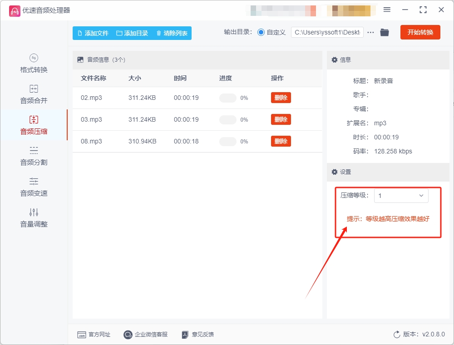Image resolution: width=454 pixels, height=345 pixels.
Task: Click the 优速音频处理器 app logo
Action: (x=15, y=11)
